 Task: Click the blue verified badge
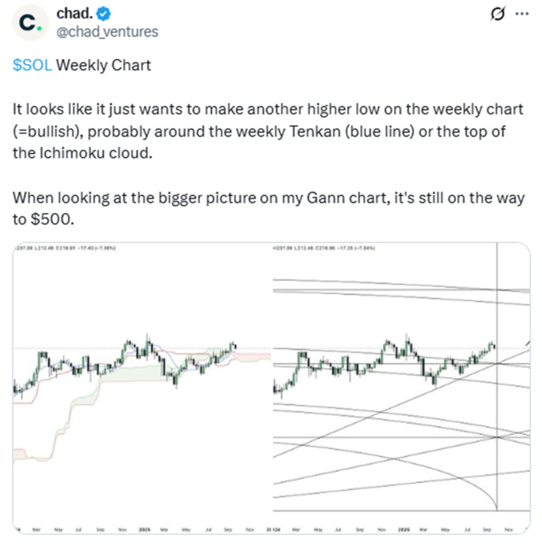pyautogui.click(x=104, y=14)
